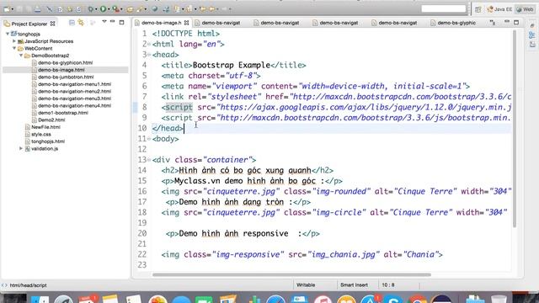Select demo-bs-jumbotron.html file

point(66,77)
